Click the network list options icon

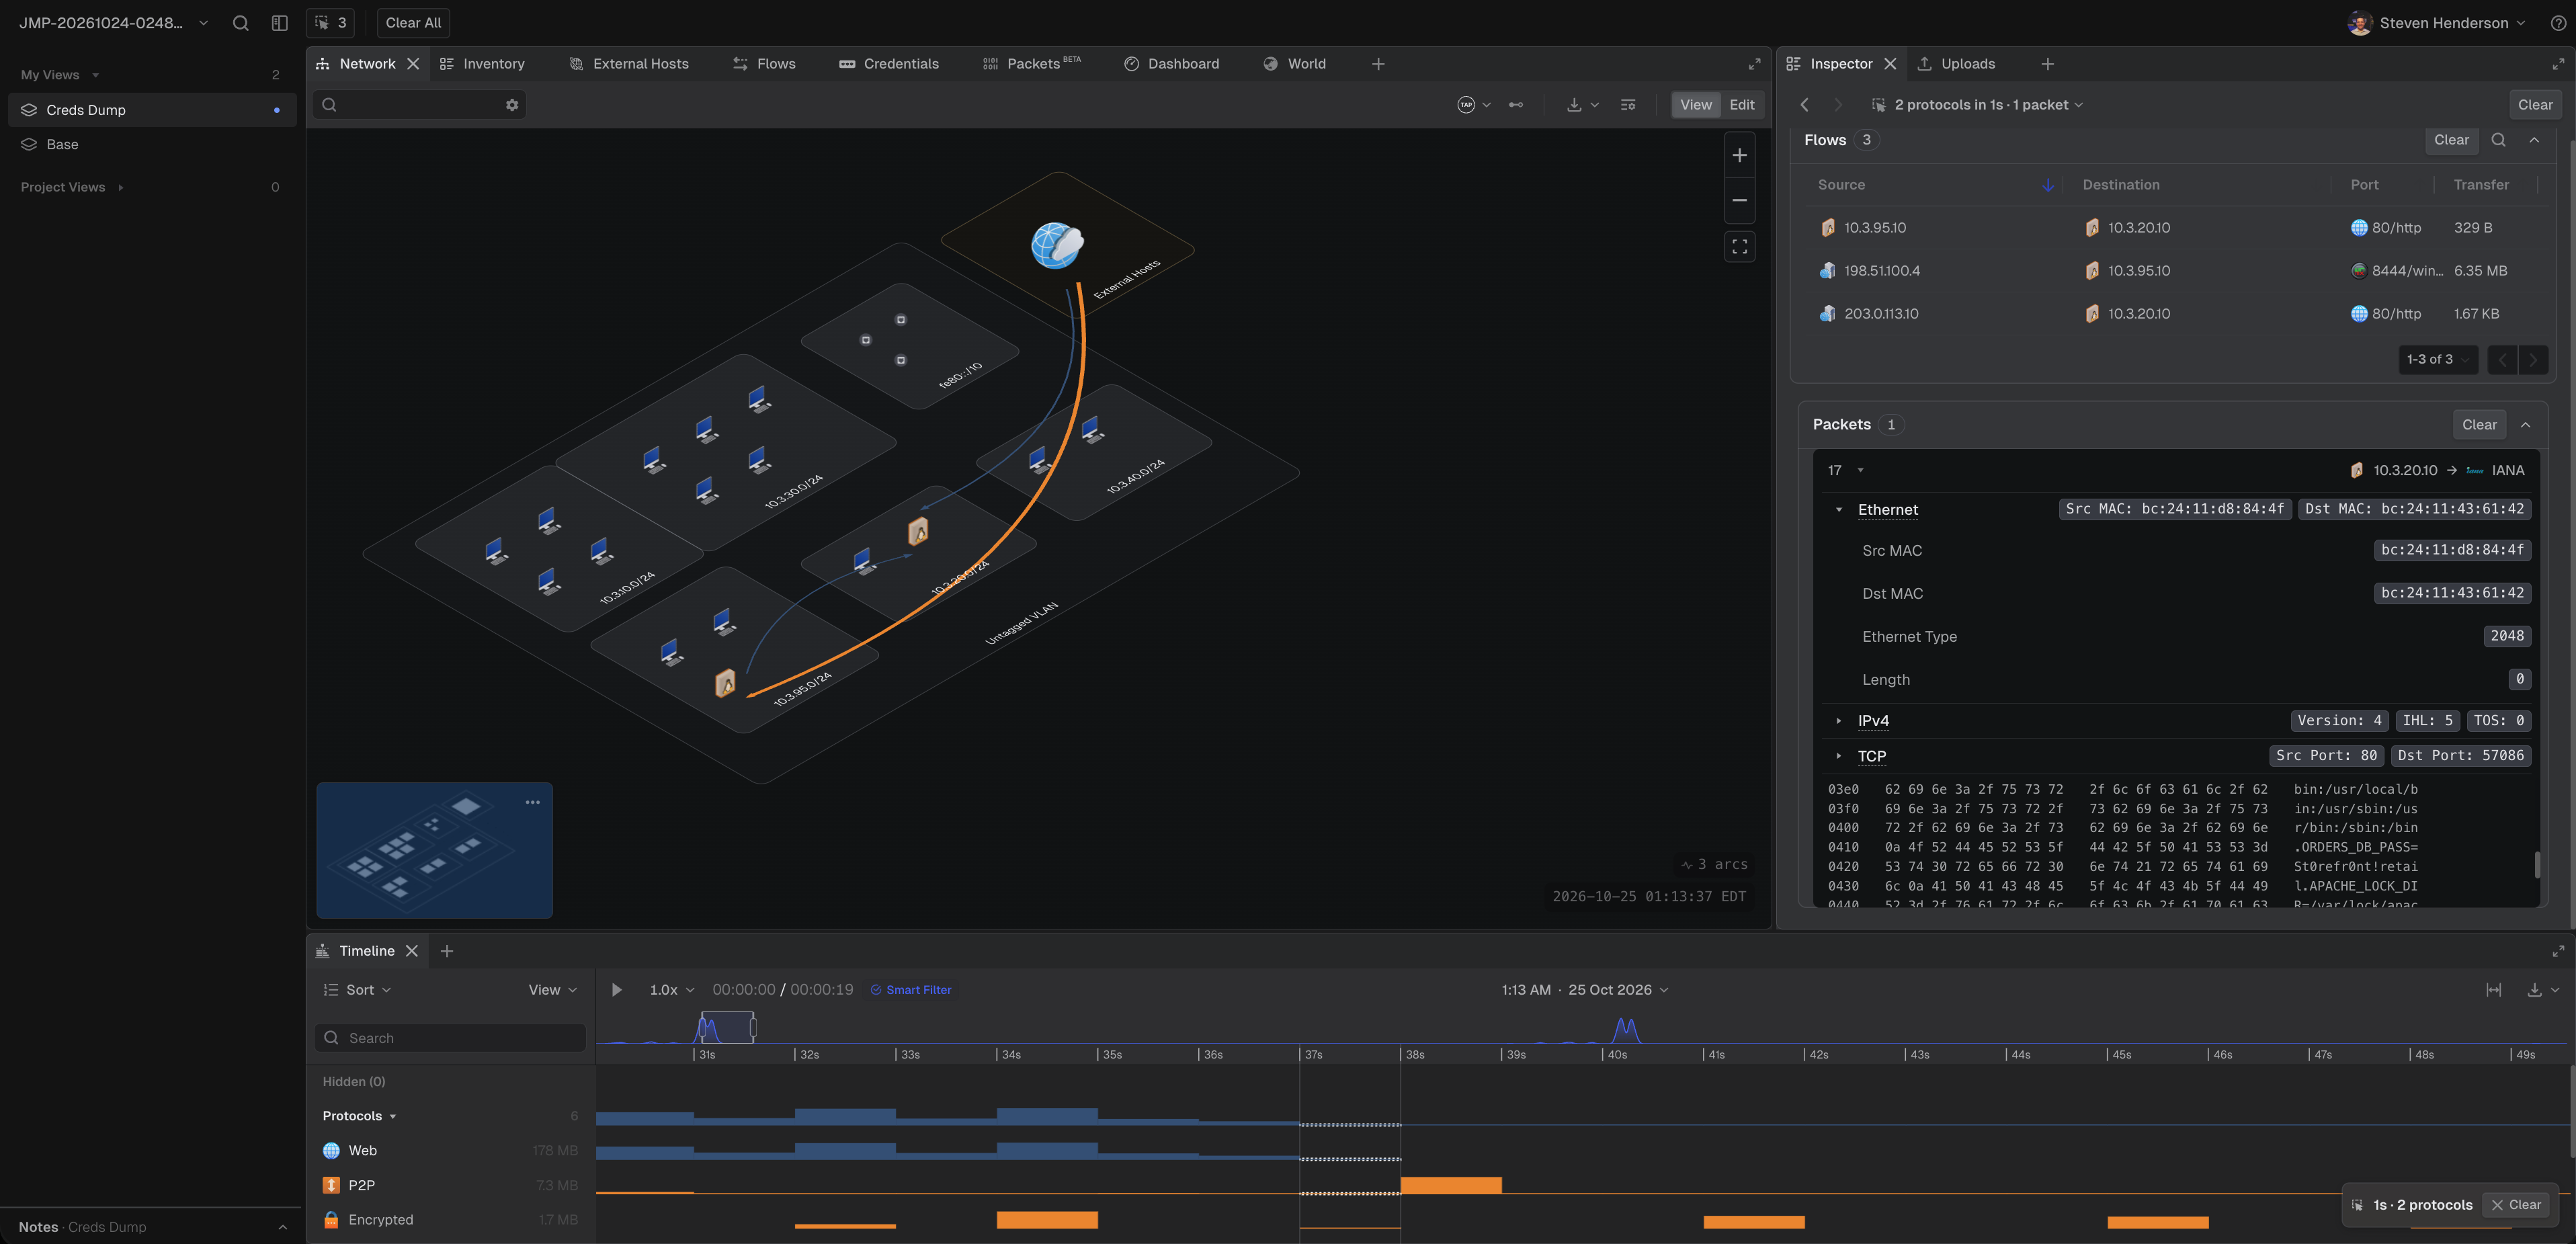point(1628,105)
